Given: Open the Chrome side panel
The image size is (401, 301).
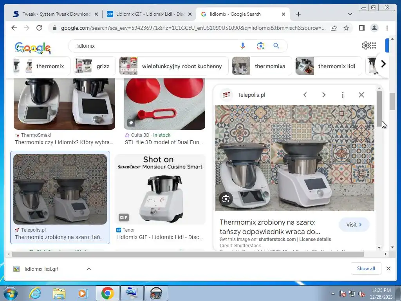Looking at the screenshot, I should (x=361, y=28).
